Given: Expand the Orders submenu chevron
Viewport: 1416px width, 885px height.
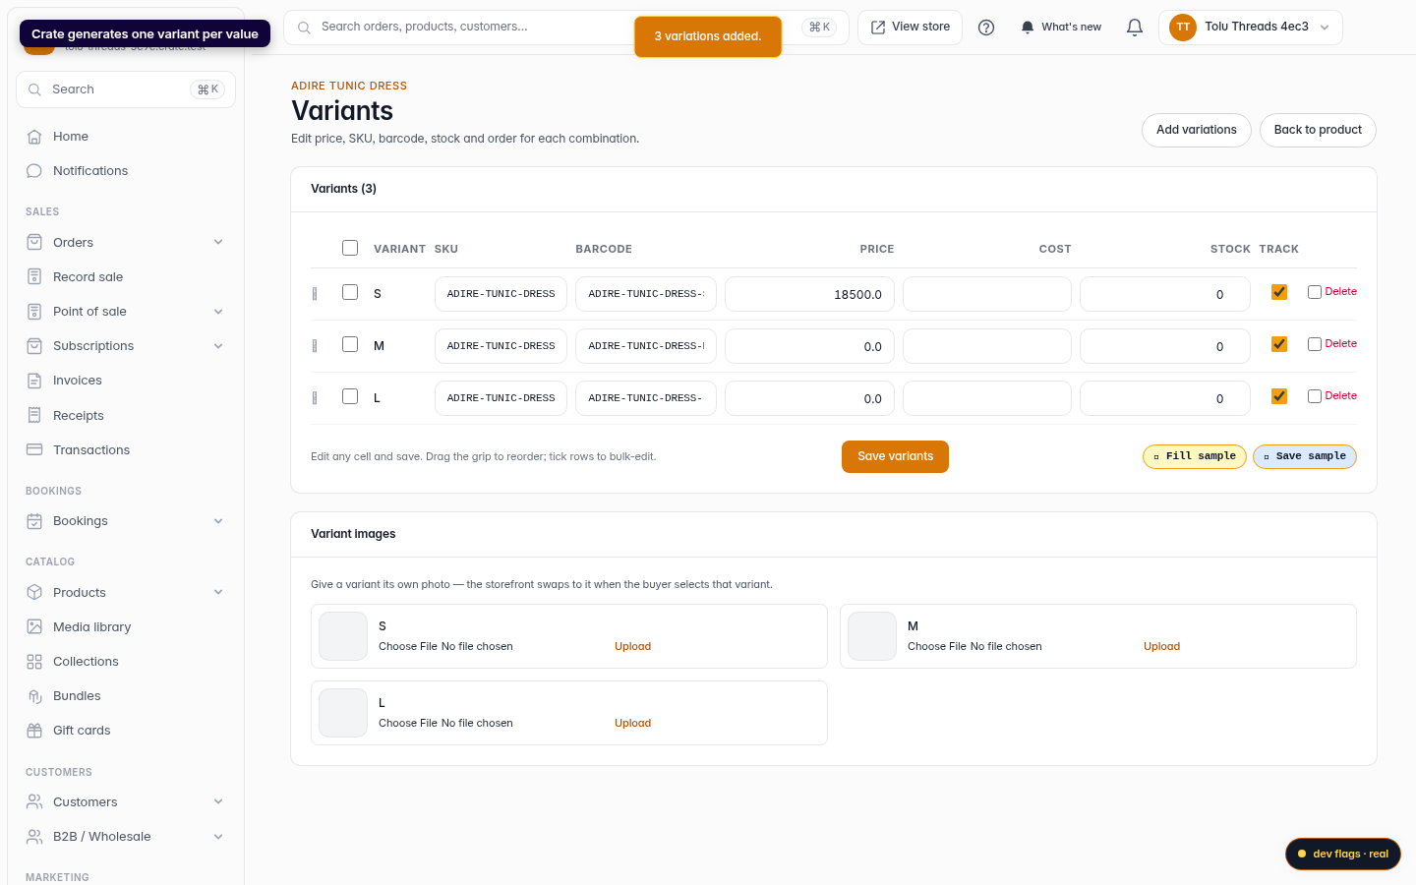Looking at the screenshot, I should click(x=218, y=243).
